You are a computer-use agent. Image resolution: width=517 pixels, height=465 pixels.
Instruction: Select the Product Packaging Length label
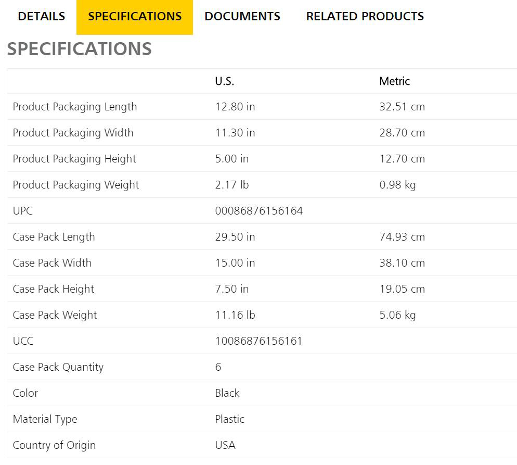[74, 107]
